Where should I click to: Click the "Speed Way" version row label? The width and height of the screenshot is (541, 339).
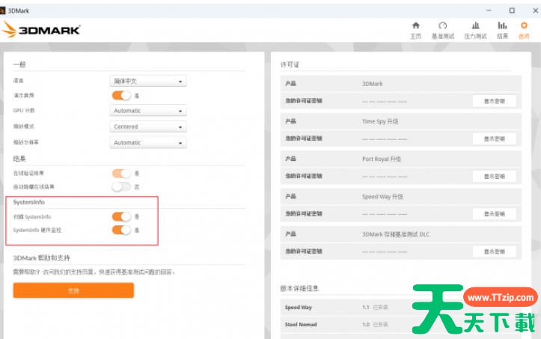(299, 308)
